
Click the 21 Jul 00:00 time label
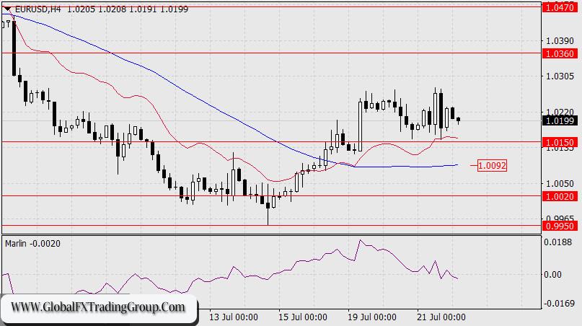tap(441, 317)
